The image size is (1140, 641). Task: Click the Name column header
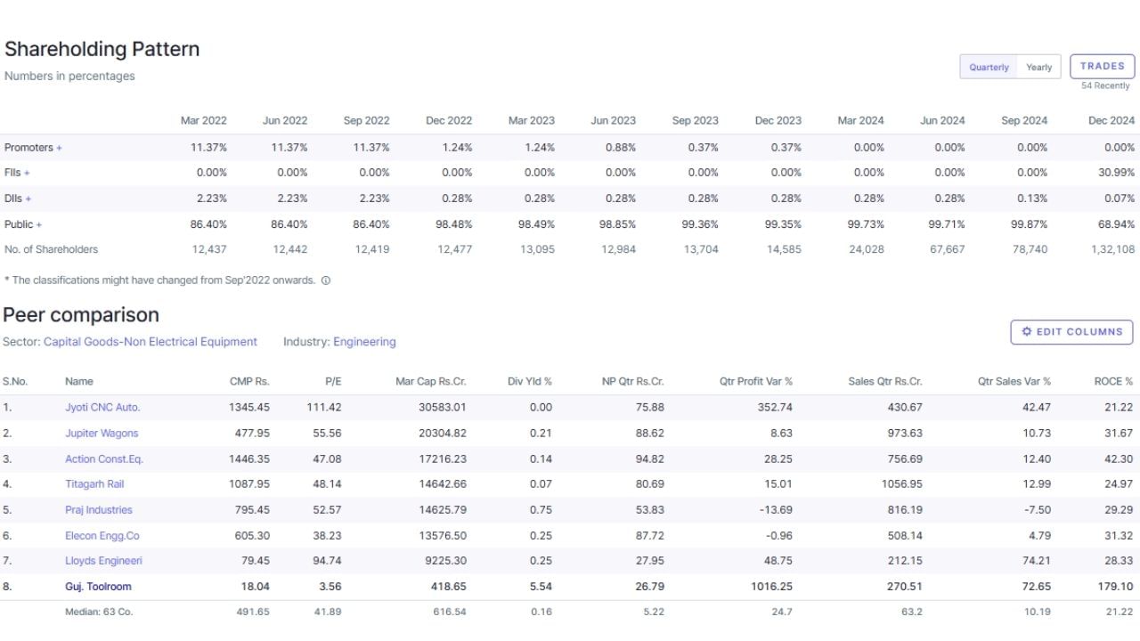pyautogui.click(x=79, y=381)
